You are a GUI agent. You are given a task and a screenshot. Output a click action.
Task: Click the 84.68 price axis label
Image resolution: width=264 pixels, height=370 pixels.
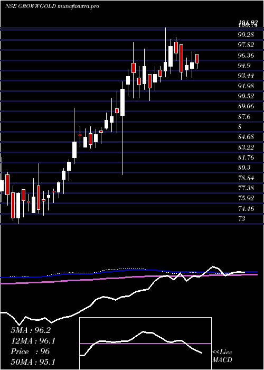tap(246, 137)
